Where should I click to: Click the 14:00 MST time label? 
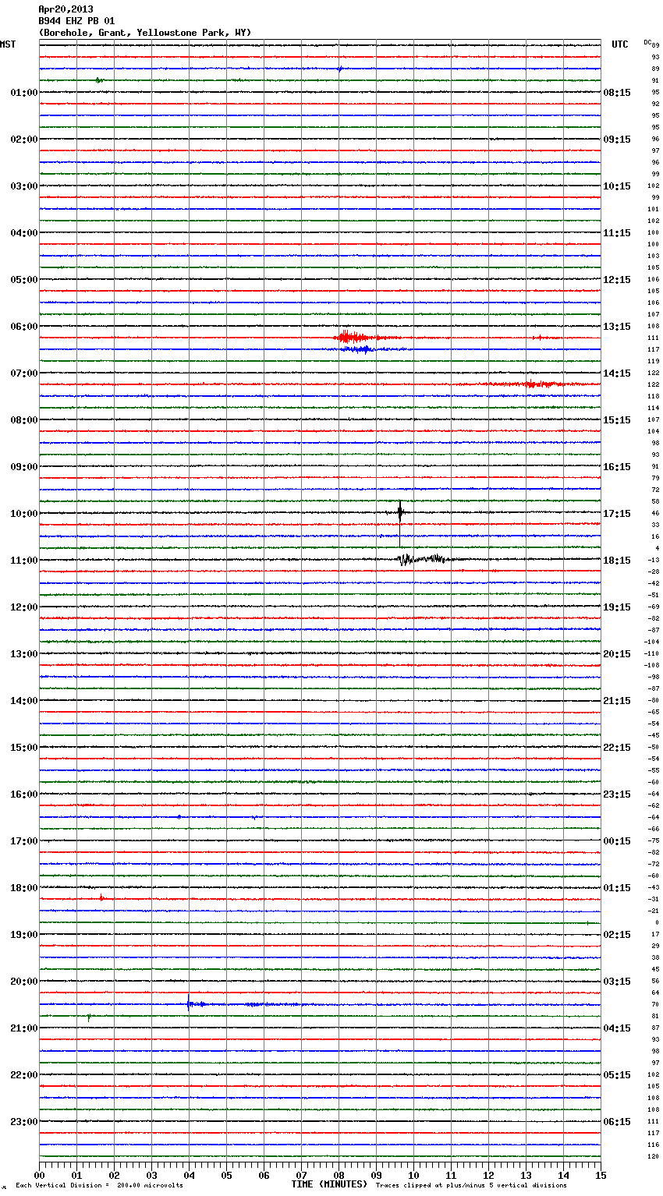[x=24, y=701]
